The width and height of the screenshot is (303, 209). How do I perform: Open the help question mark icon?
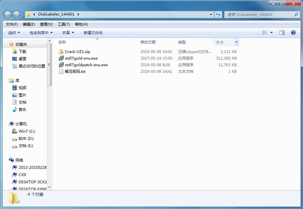(x=293, y=33)
